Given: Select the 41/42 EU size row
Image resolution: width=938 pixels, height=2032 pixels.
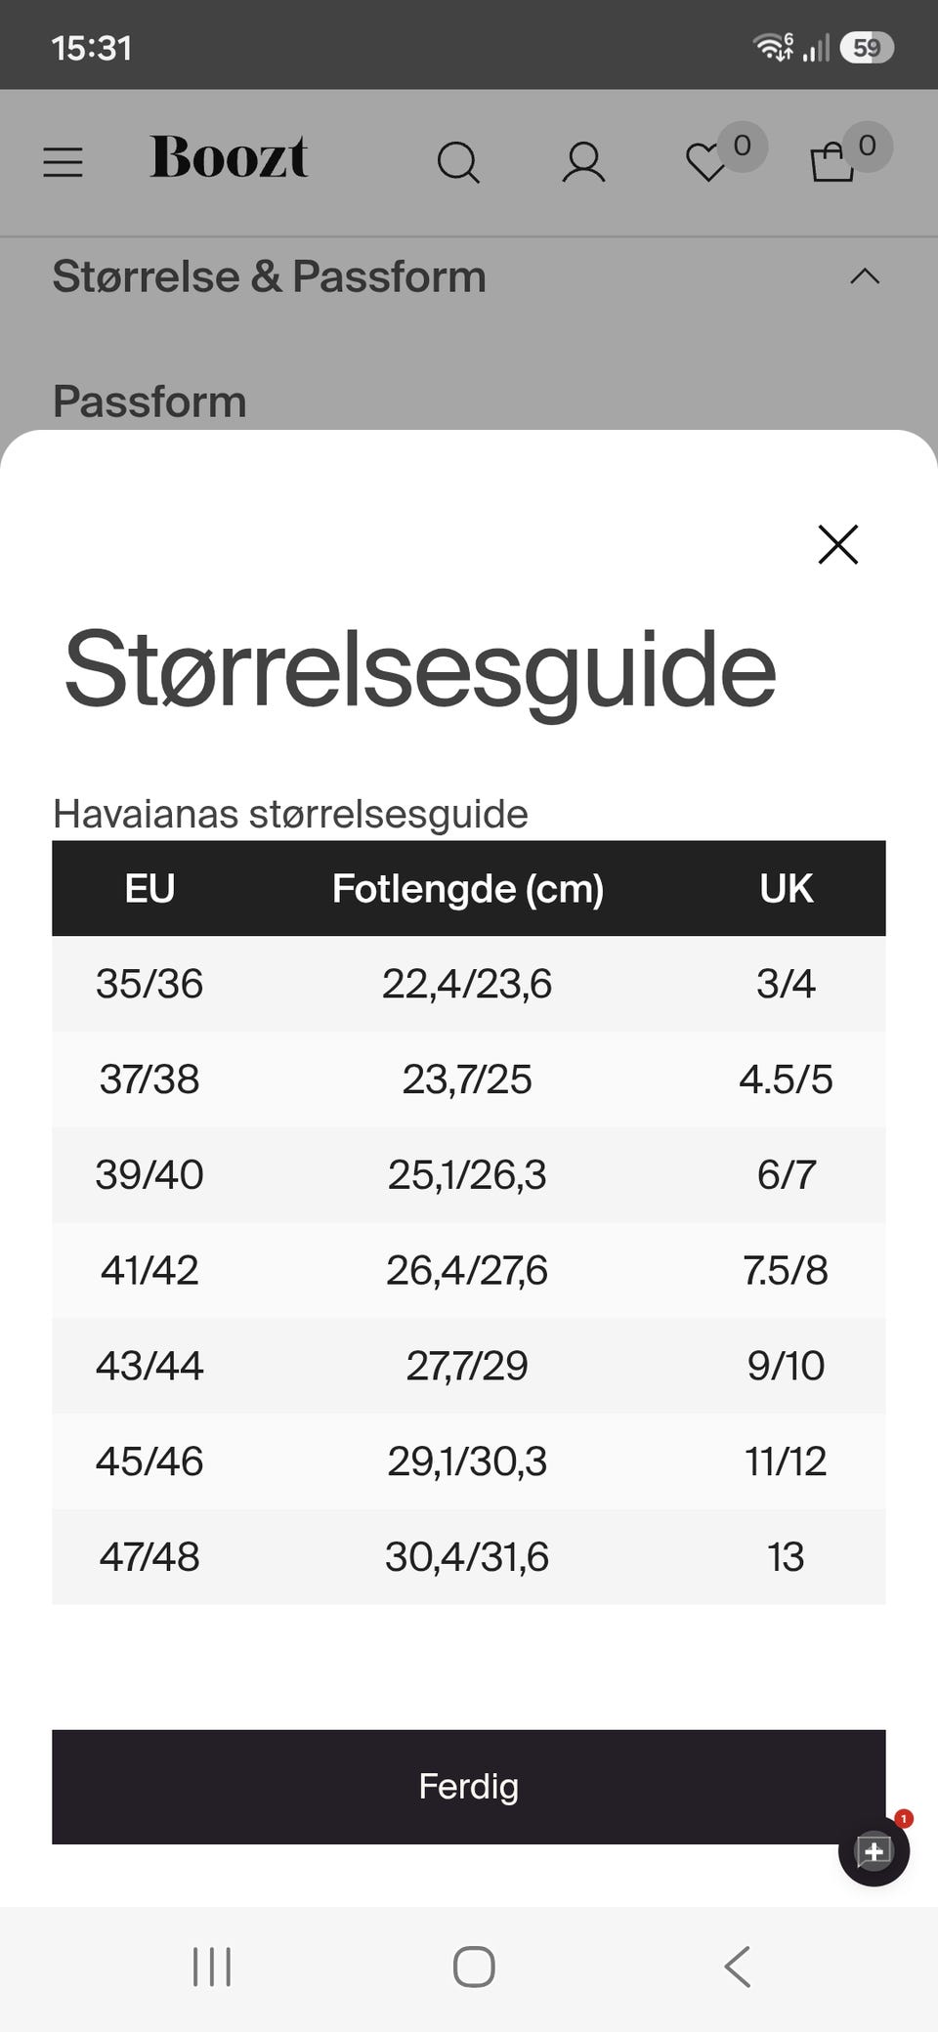Looking at the screenshot, I should click(469, 1270).
